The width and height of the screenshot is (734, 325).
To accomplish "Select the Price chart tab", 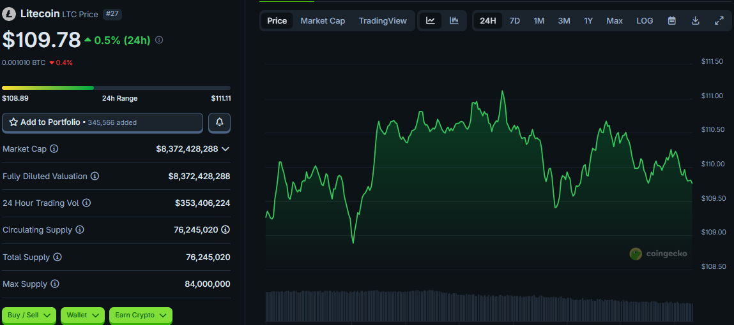I will 277,20.
